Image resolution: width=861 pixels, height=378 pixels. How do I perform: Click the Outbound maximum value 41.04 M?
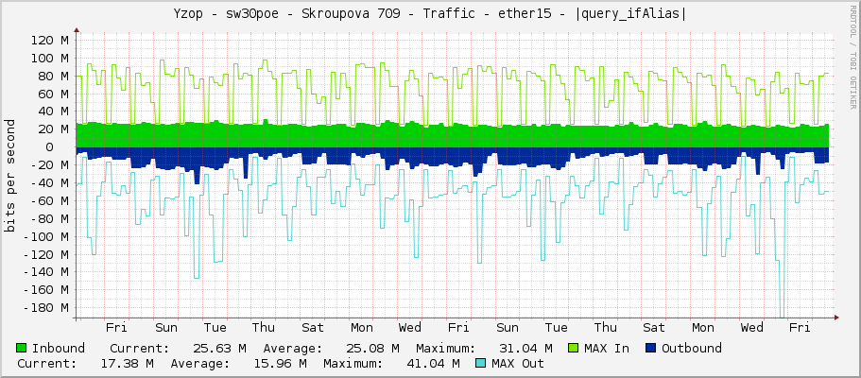click(434, 364)
